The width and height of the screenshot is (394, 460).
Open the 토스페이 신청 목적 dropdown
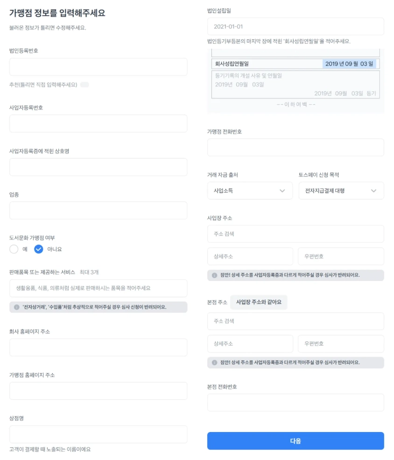click(341, 191)
